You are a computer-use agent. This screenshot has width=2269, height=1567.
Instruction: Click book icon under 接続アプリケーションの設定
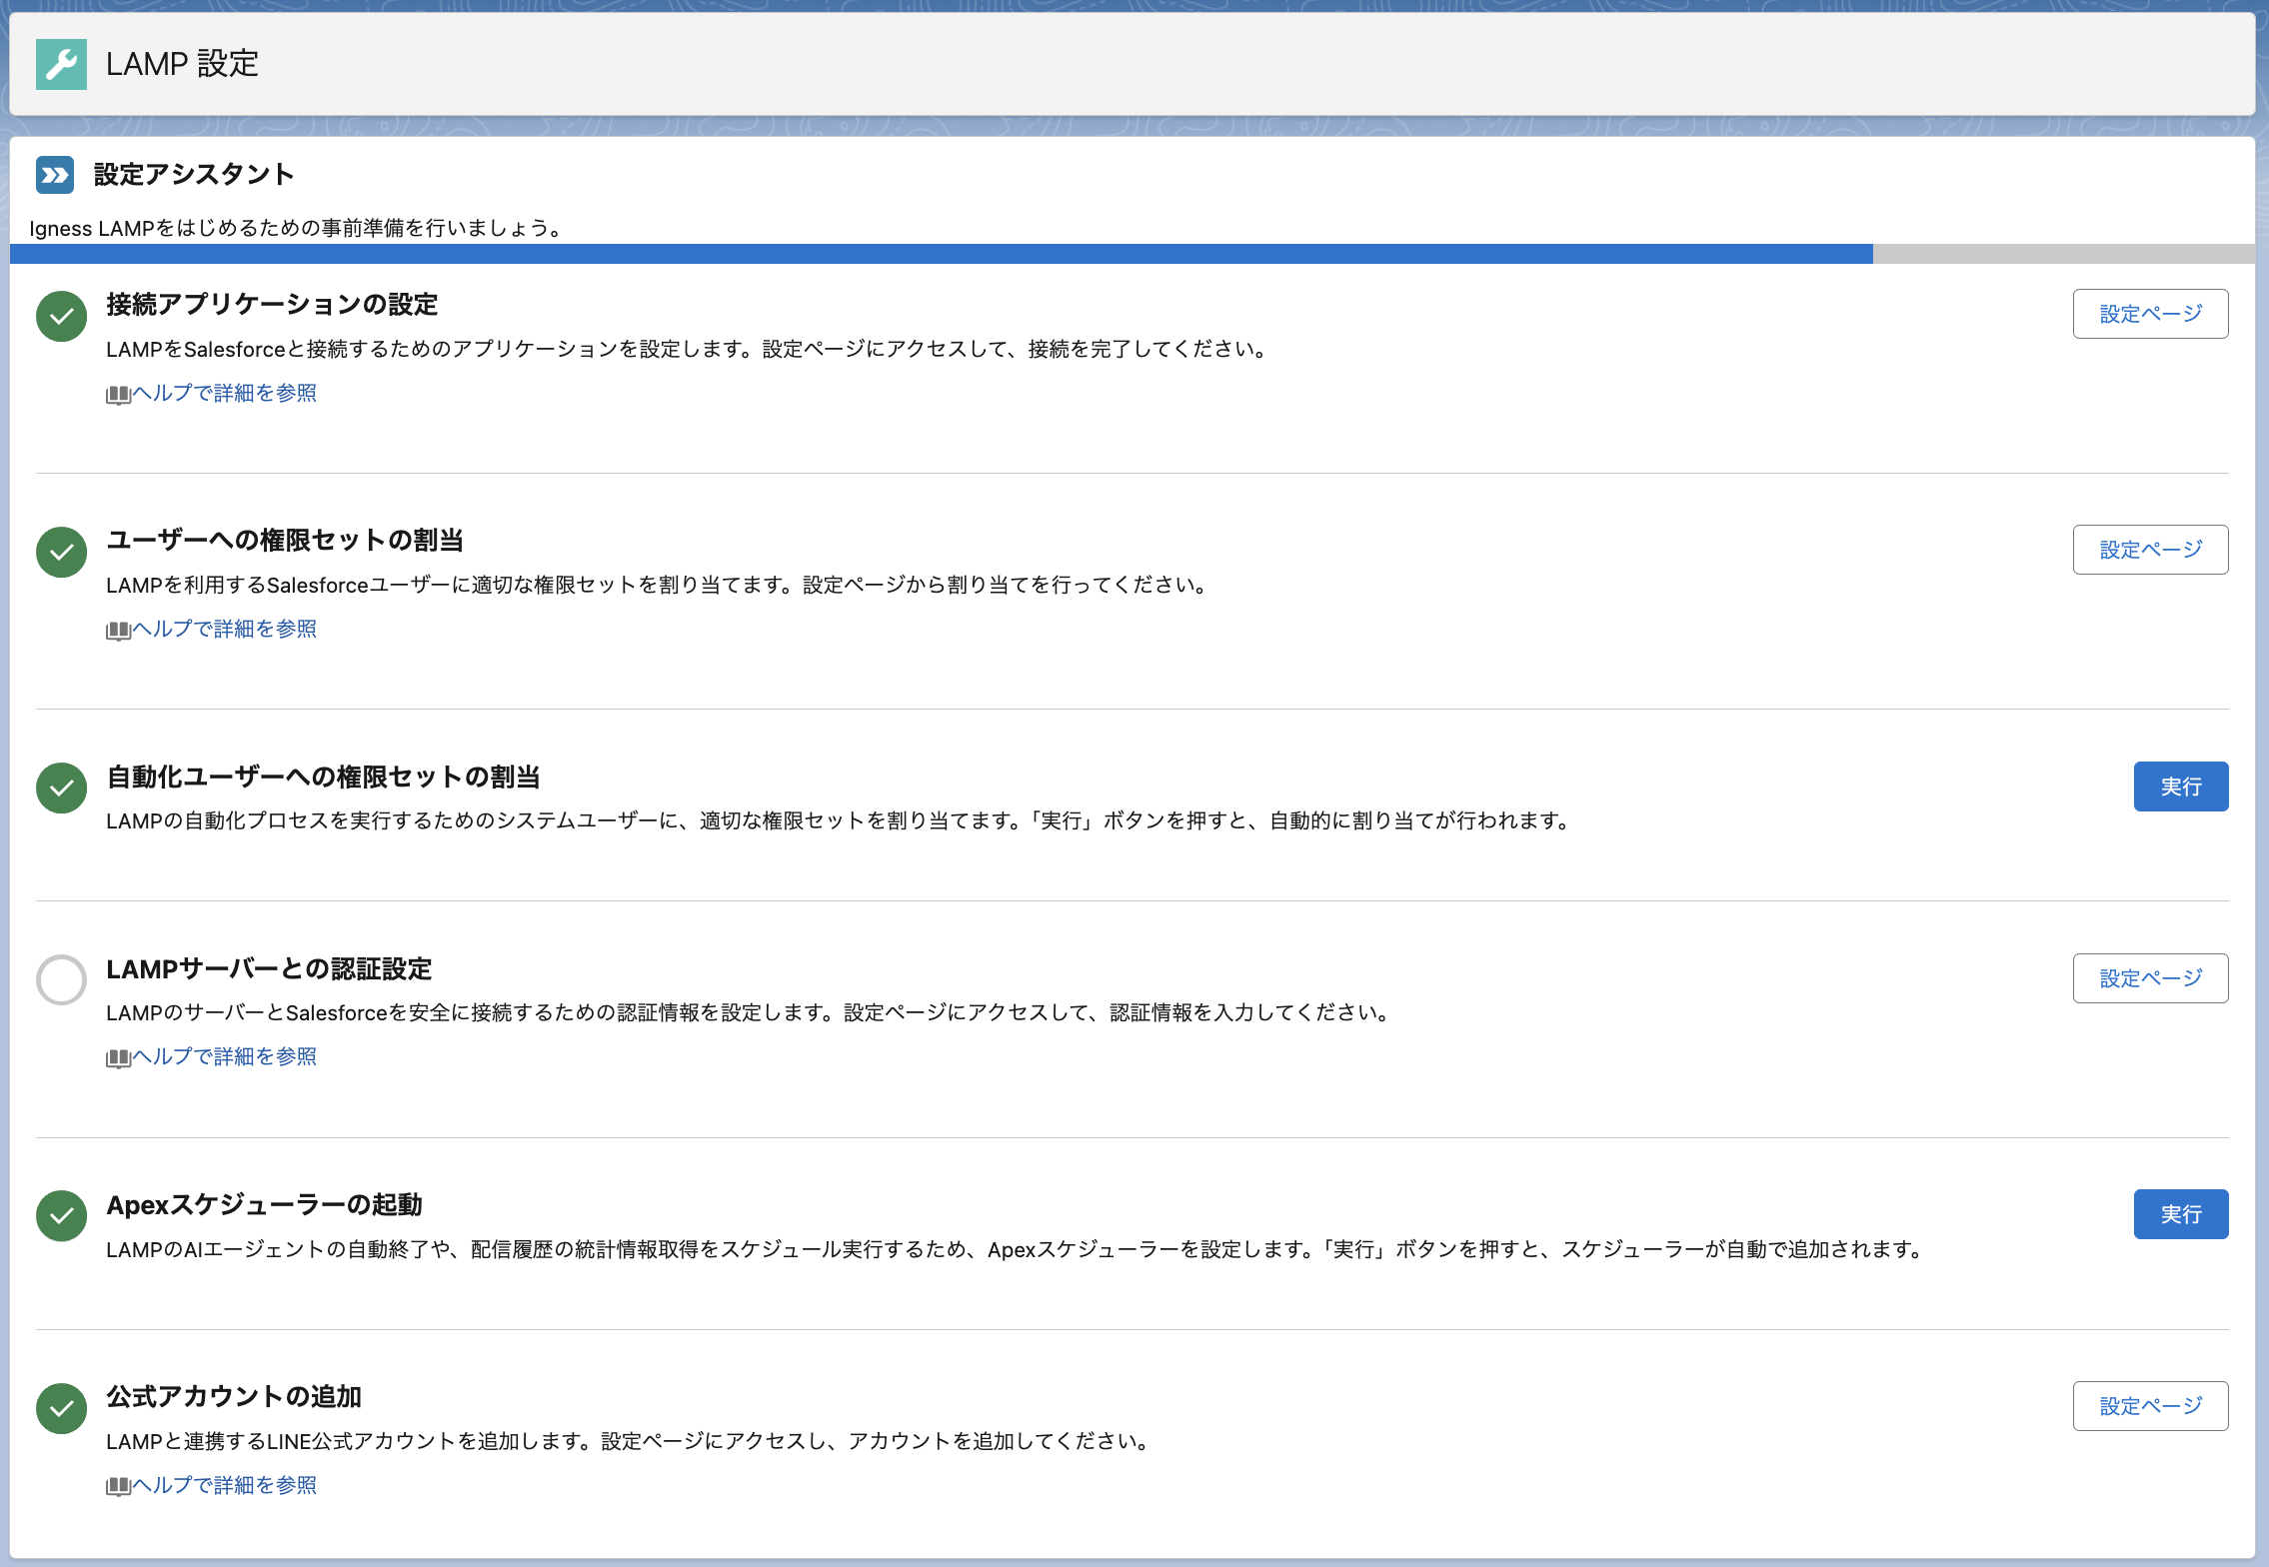pos(118,395)
